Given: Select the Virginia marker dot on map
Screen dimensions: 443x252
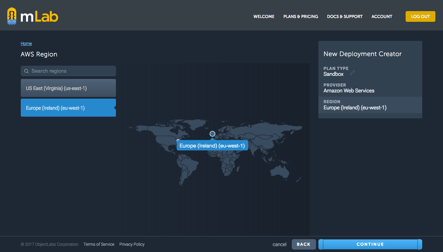Looking at the screenshot, I should pos(178,141).
